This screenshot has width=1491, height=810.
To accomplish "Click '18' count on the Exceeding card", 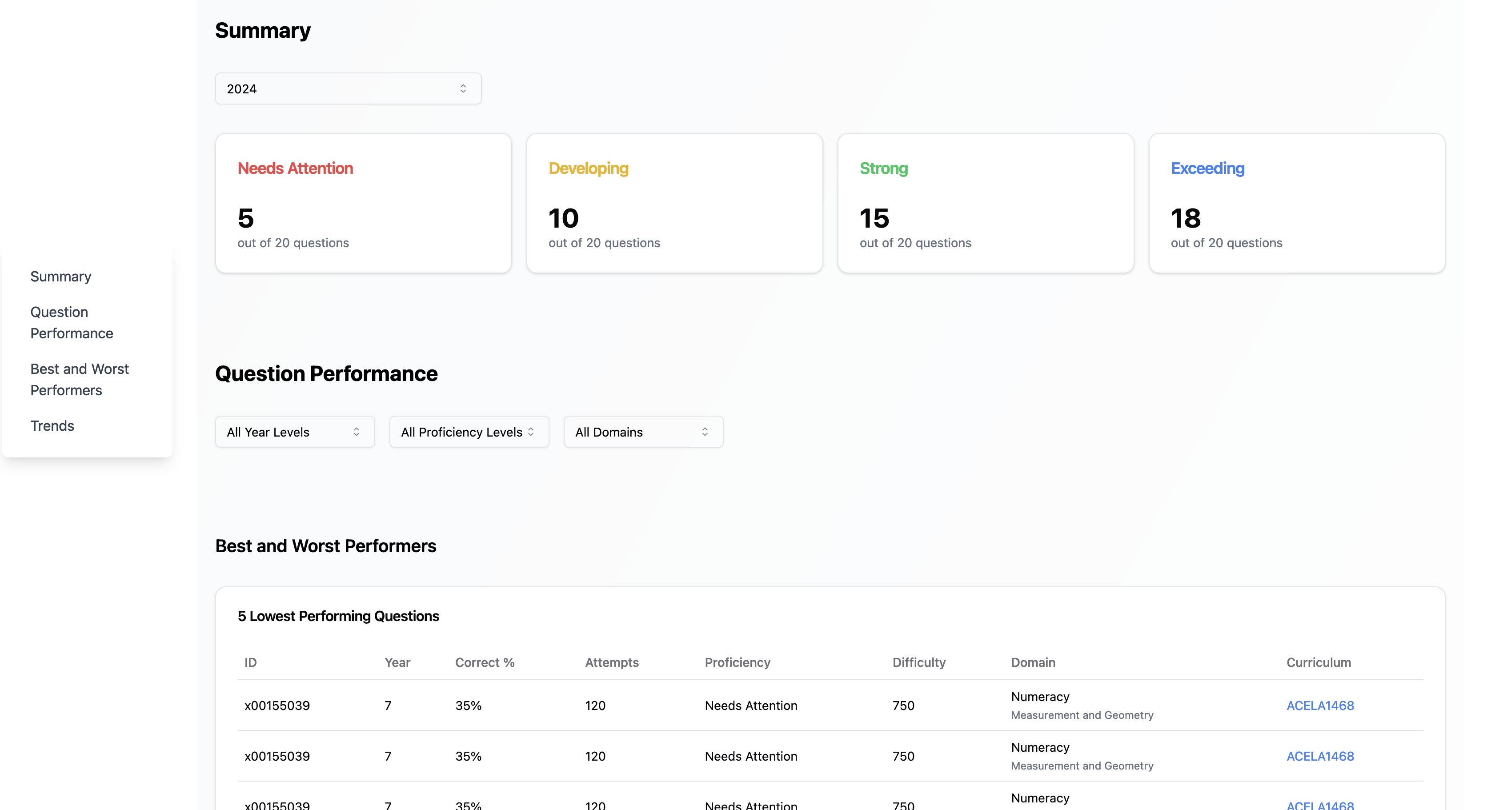I will coord(1186,218).
